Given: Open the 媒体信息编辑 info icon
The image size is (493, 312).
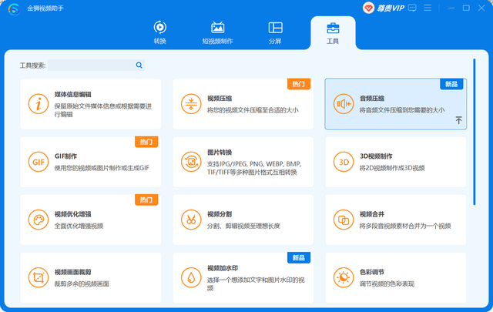Looking at the screenshot, I should click(39, 104).
